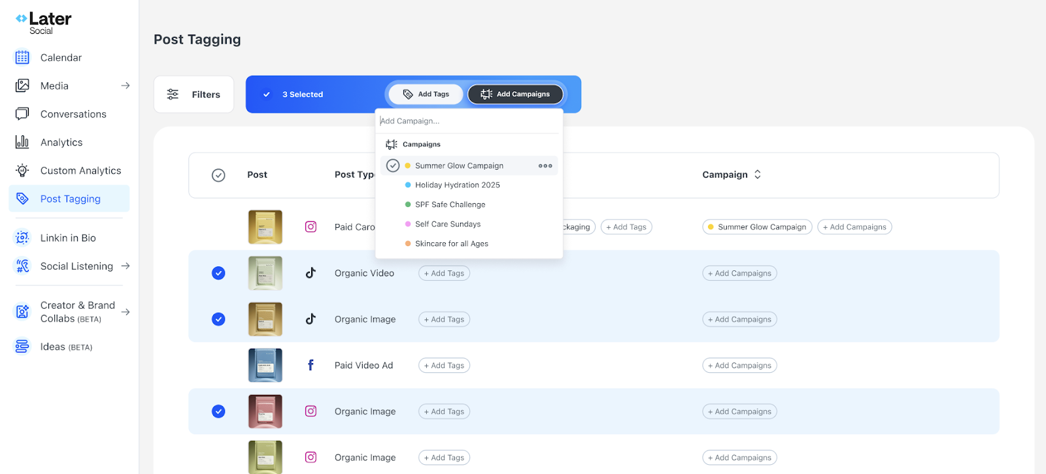Select Holiday Hydration 2025 campaign
Image resolution: width=1046 pixels, height=474 pixels.
pos(457,185)
